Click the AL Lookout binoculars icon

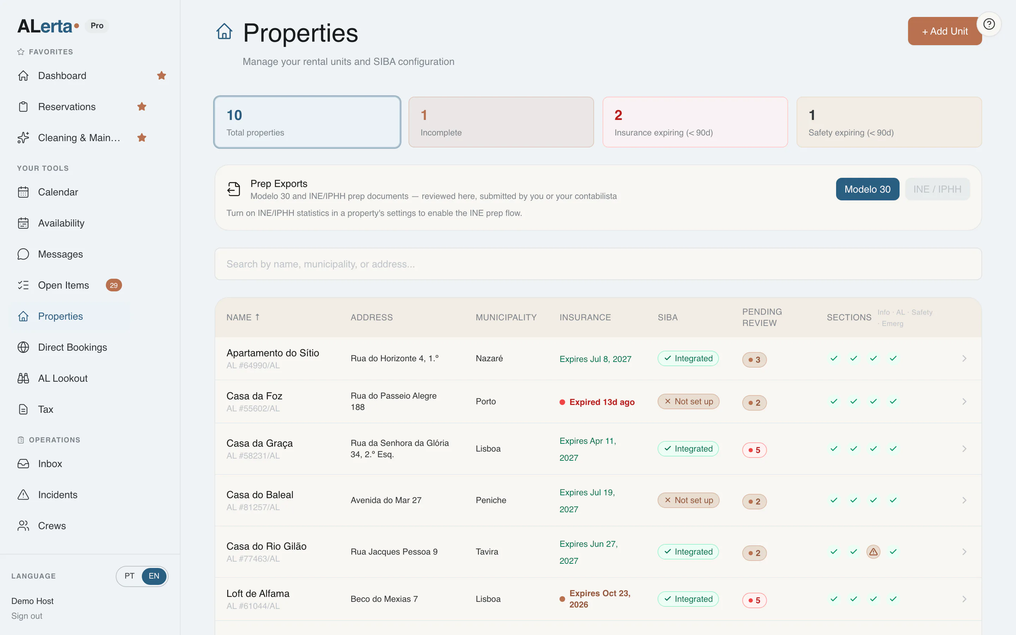[24, 379]
